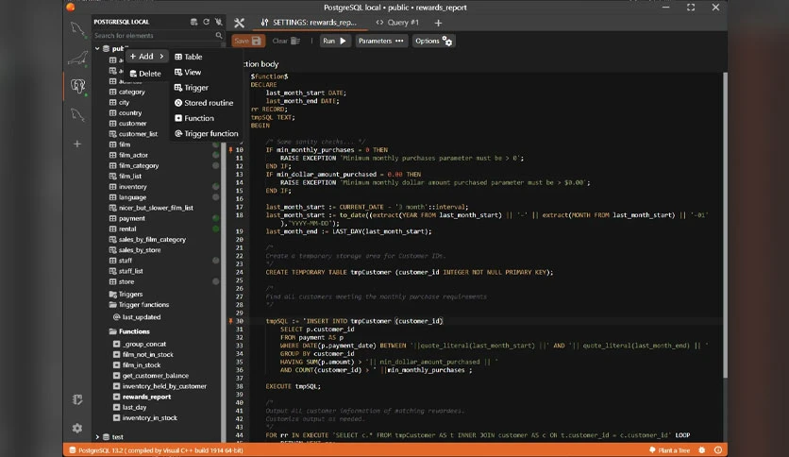Screen dimensions: 789x457
Task: Select the _group_concat function
Action: click(x=140, y=344)
